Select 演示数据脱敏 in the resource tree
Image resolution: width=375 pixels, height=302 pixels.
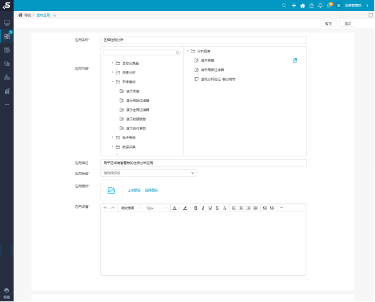click(x=136, y=119)
